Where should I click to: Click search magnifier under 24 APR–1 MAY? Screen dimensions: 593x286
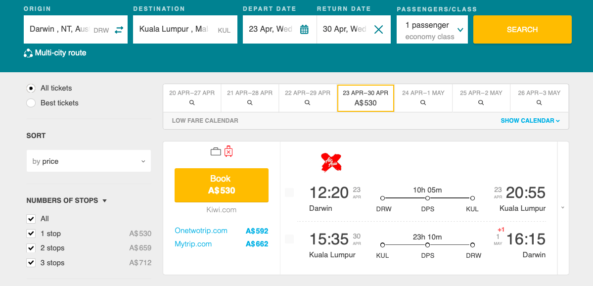423,102
